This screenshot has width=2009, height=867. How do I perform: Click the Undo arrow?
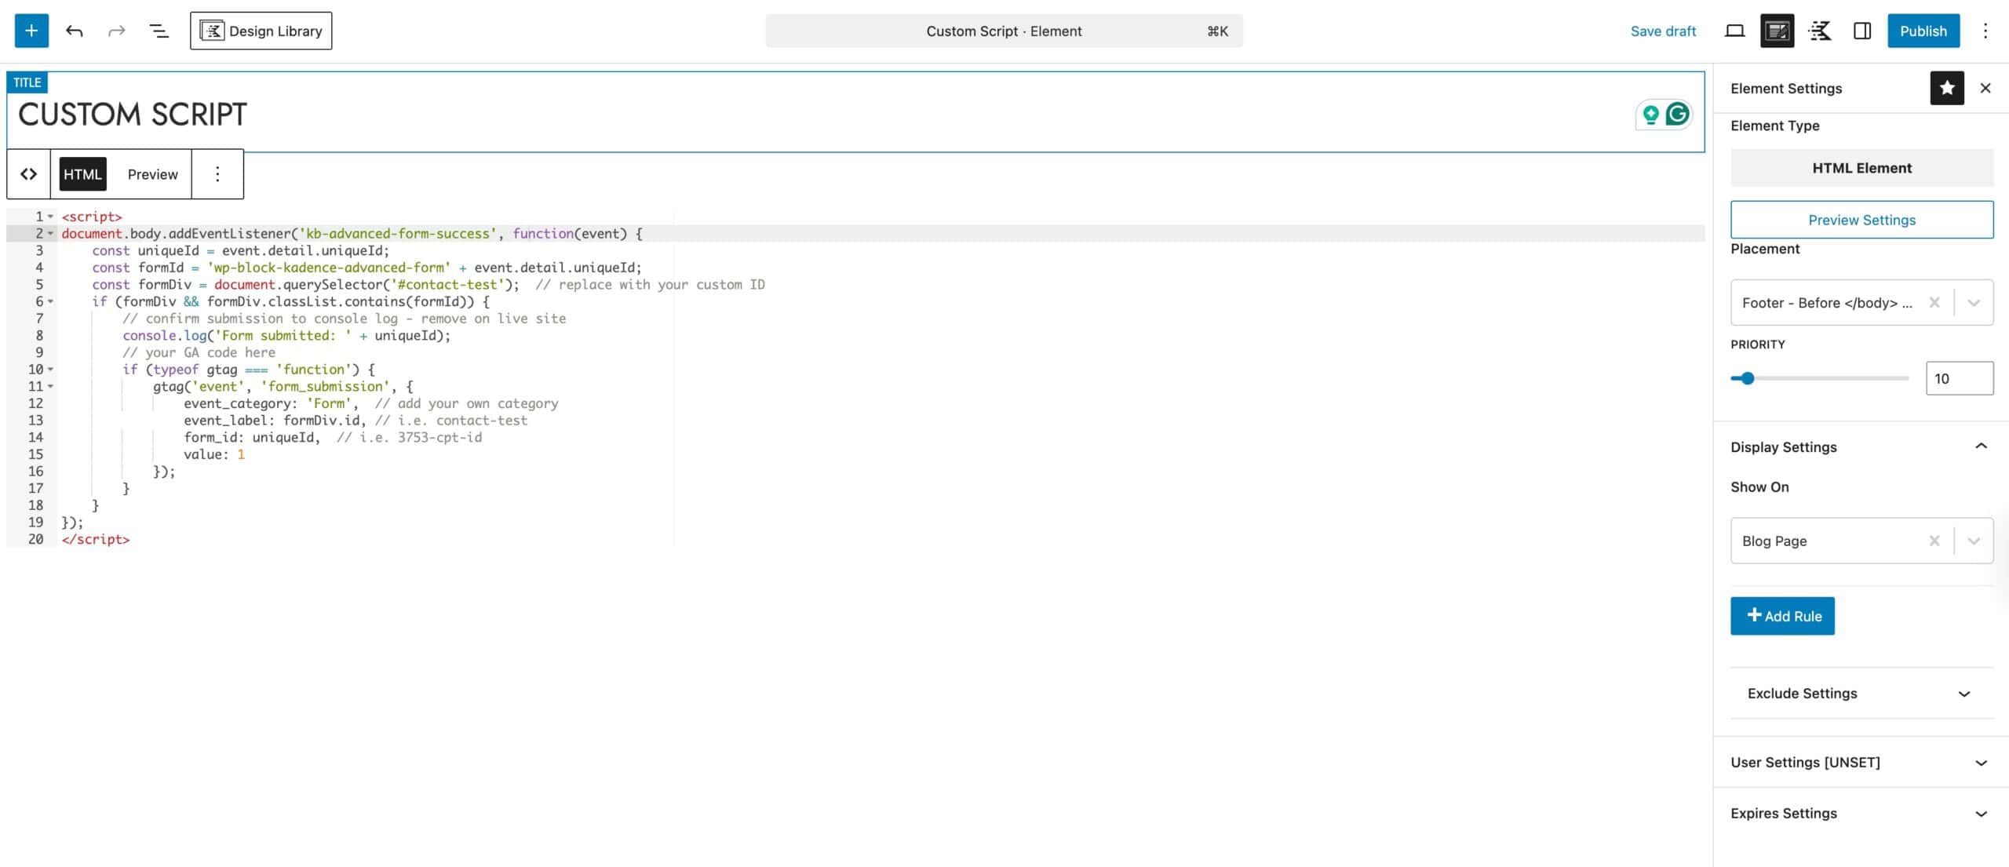[75, 31]
